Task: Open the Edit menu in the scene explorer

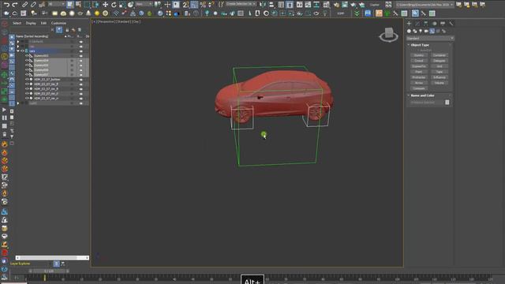Action: tap(43, 23)
